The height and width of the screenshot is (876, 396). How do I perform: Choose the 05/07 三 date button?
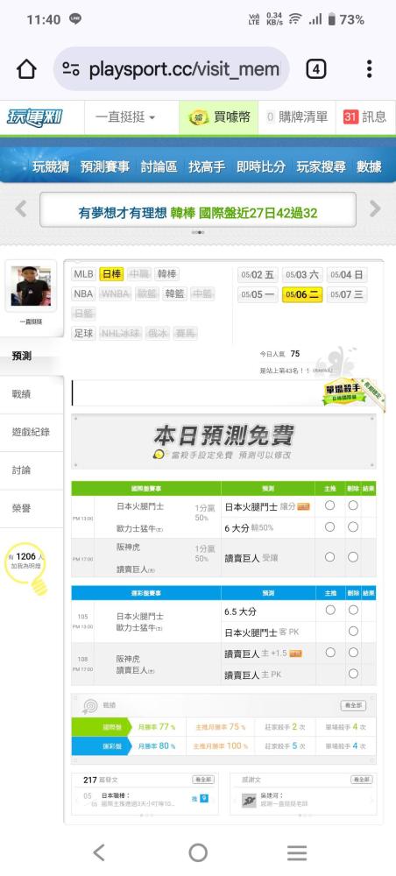click(347, 294)
